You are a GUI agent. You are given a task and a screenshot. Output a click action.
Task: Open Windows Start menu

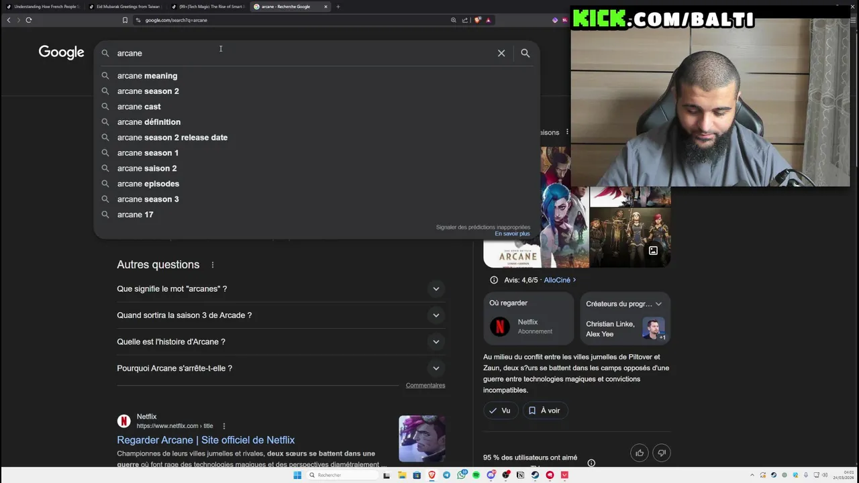tap(297, 475)
